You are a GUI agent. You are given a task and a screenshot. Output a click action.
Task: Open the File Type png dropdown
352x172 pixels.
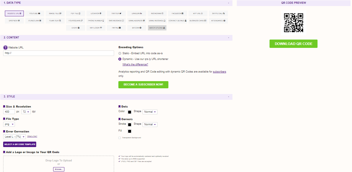[x=9, y=124]
